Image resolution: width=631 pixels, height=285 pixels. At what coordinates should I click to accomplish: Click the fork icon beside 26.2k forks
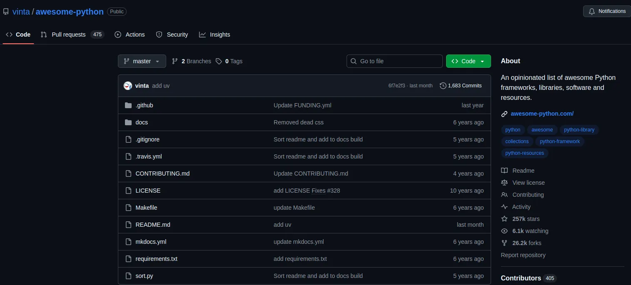click(504, 243)
